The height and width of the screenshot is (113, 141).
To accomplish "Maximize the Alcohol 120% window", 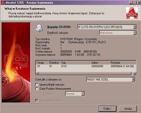I will (135, 3).
